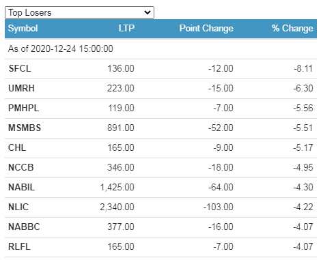The width and height of the screenshot is (323, 260).
Task: Click the NCCB stock symbol
Action: [x=21, y=167]
